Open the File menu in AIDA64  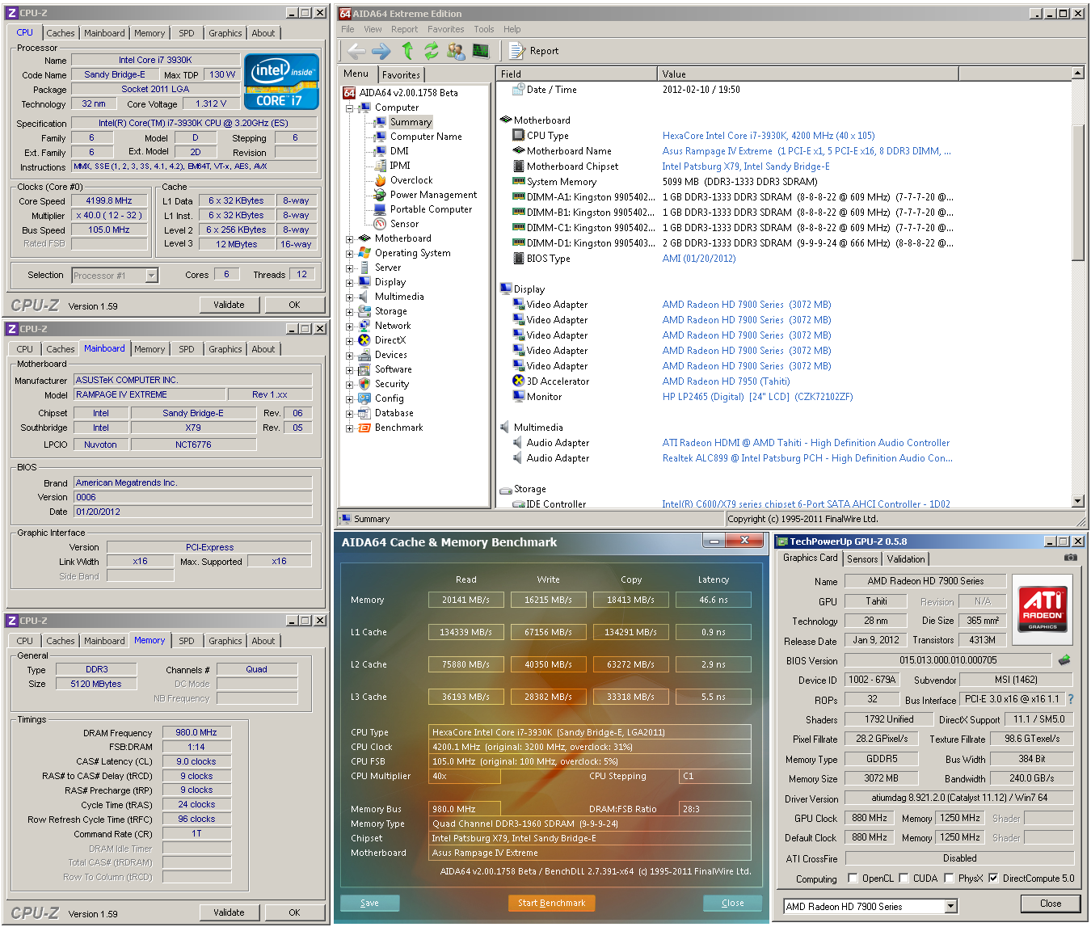348,29
